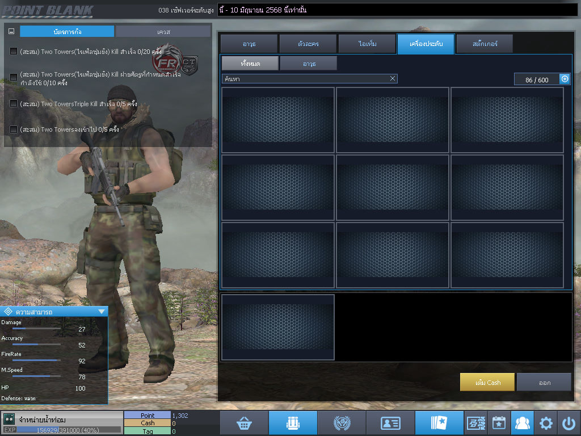The width and height of the screenshot is (581, 436).
Task: Click the 038 server name text
Action: tap(186, 10)
